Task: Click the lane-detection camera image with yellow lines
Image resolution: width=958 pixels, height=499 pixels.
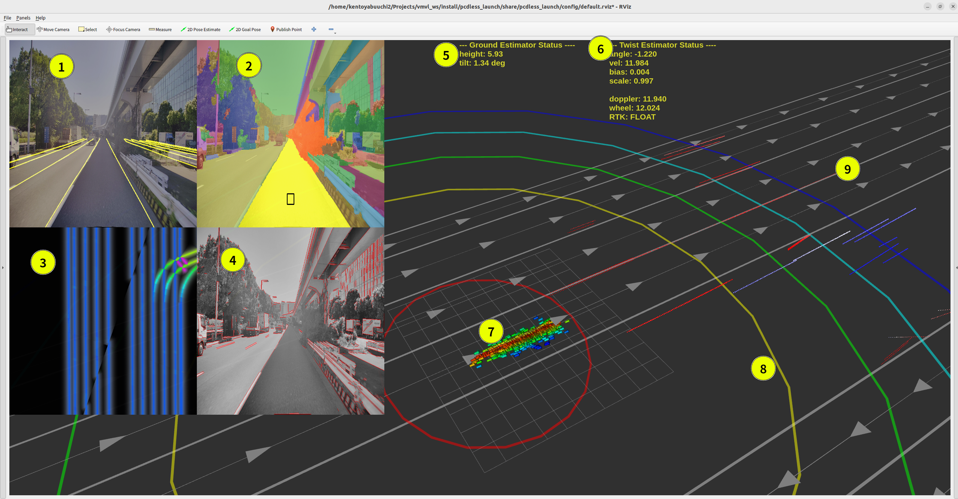Action: (103, 150)
